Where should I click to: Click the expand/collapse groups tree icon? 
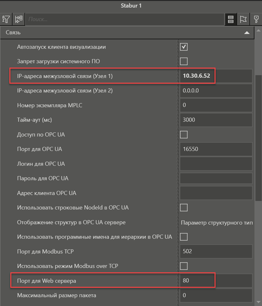(19, 19)
